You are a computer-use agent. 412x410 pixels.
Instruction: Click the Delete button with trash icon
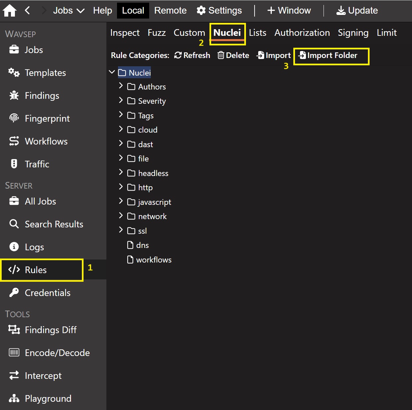click(233, 55)
